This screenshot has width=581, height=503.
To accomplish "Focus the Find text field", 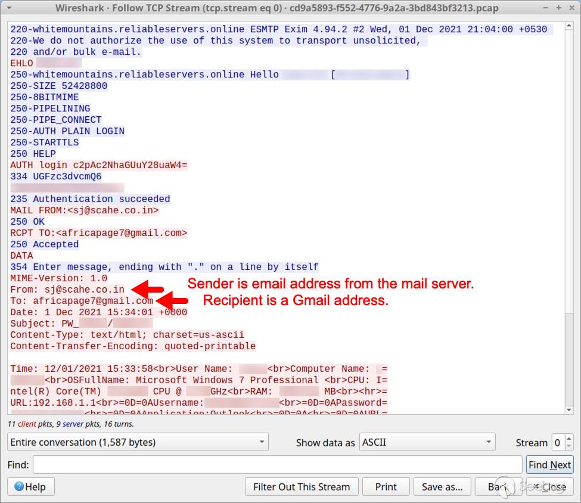I will tap(277, 464).
